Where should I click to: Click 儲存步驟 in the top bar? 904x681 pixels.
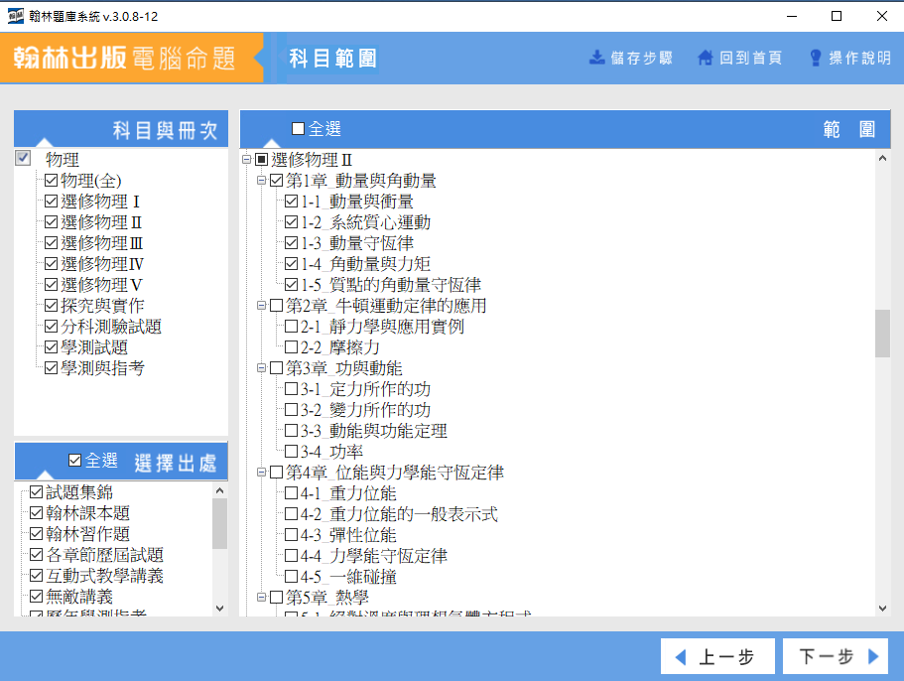631,58
